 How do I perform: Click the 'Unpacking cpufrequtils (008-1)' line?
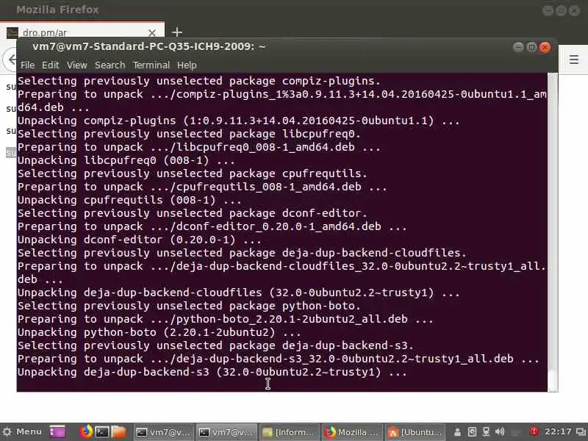tap(129, 200)
